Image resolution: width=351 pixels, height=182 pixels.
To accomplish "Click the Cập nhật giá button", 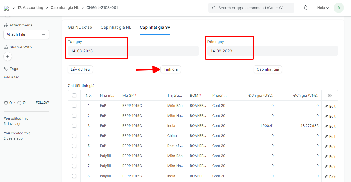I will (x=268, y=69).
